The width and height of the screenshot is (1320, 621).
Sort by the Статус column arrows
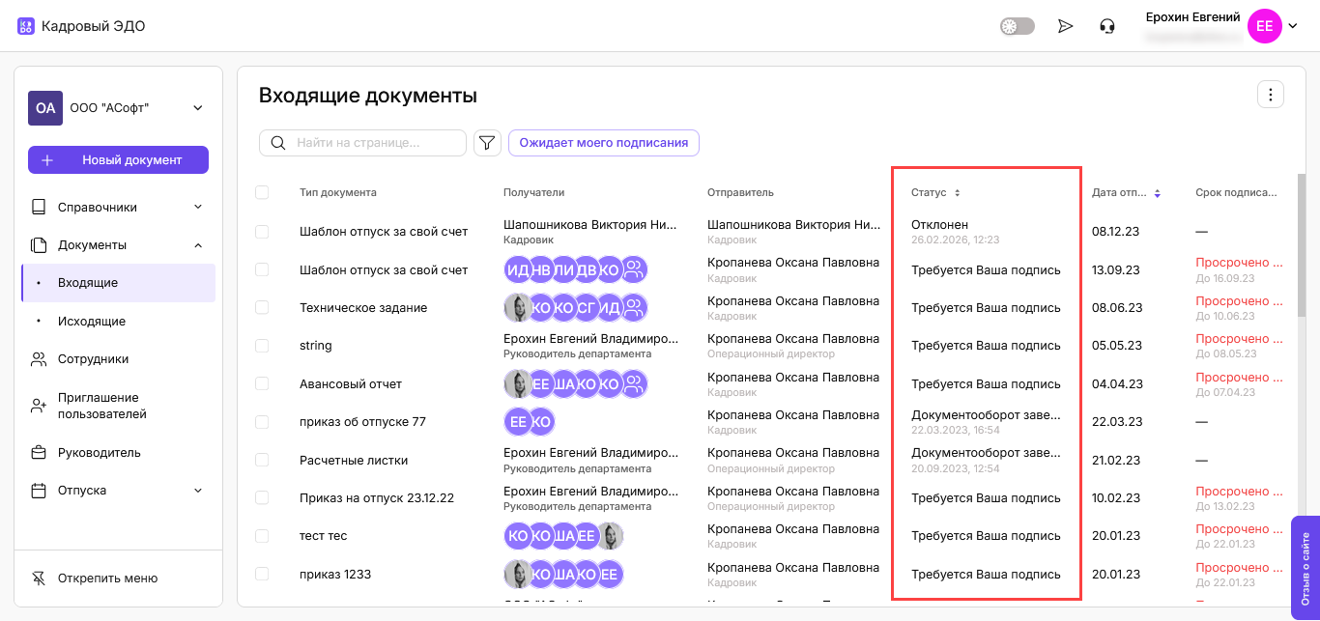click(x=958, y=193)
